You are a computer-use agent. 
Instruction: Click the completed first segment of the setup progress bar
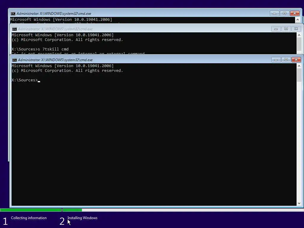[31, 210]
